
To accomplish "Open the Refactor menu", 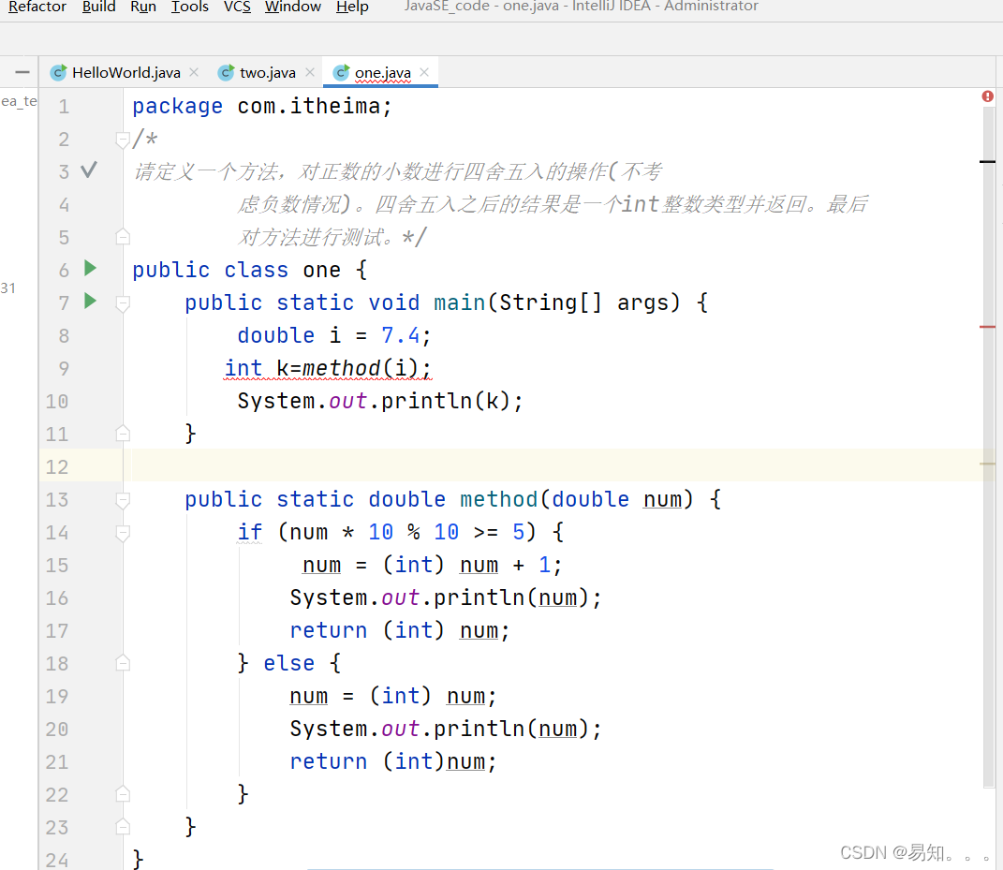I will 37,7.
